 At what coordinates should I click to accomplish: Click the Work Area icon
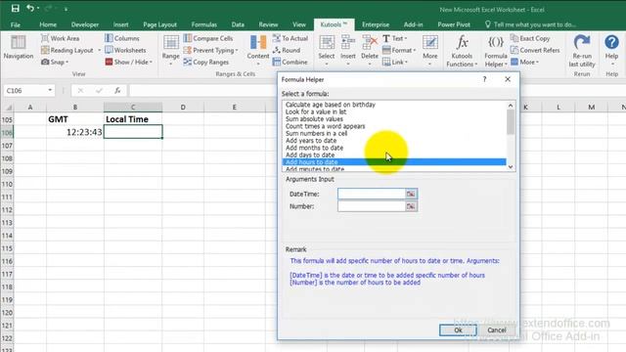pos(45,38)
